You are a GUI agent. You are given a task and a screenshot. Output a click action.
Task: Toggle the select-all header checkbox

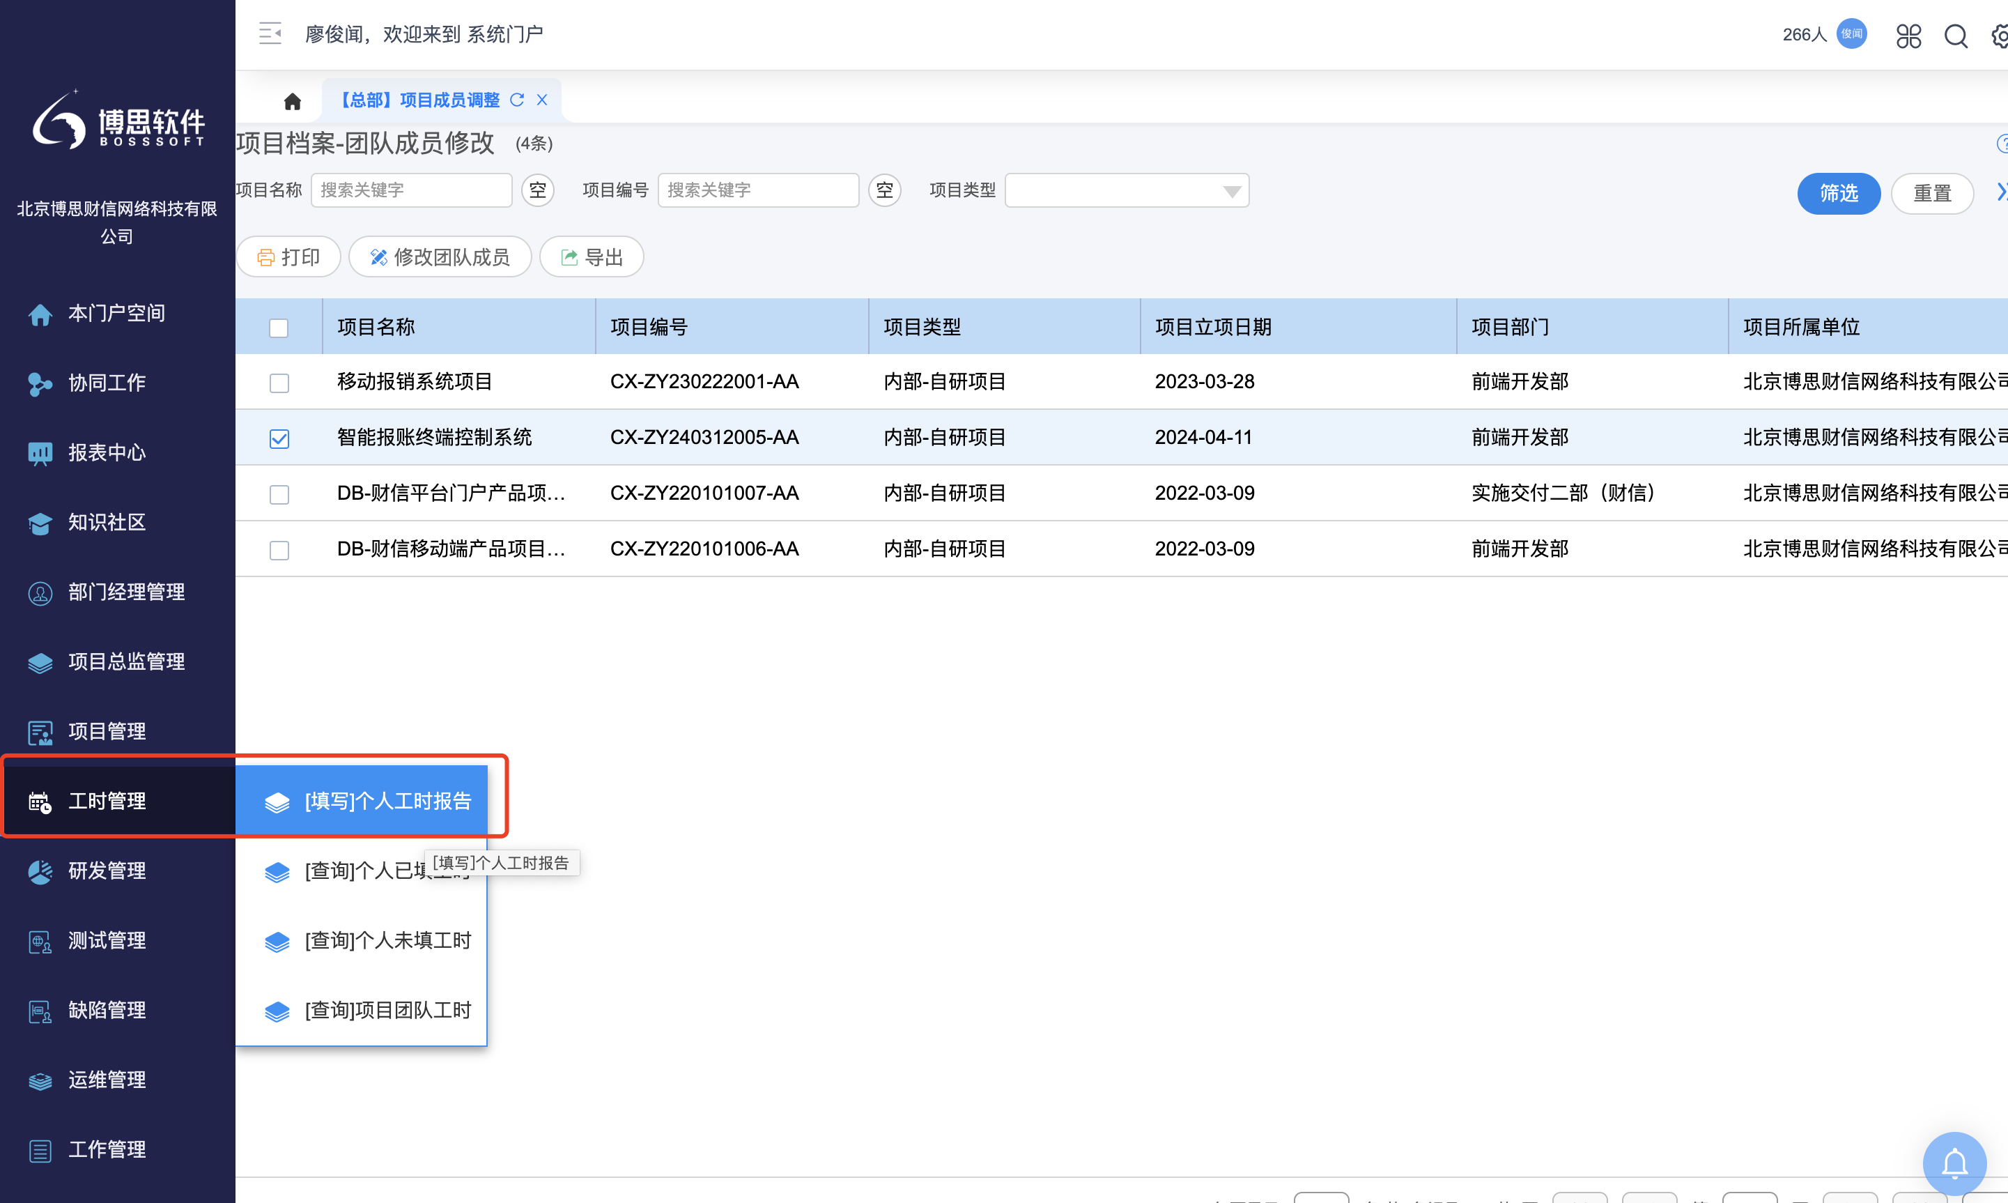coord(279,328)
